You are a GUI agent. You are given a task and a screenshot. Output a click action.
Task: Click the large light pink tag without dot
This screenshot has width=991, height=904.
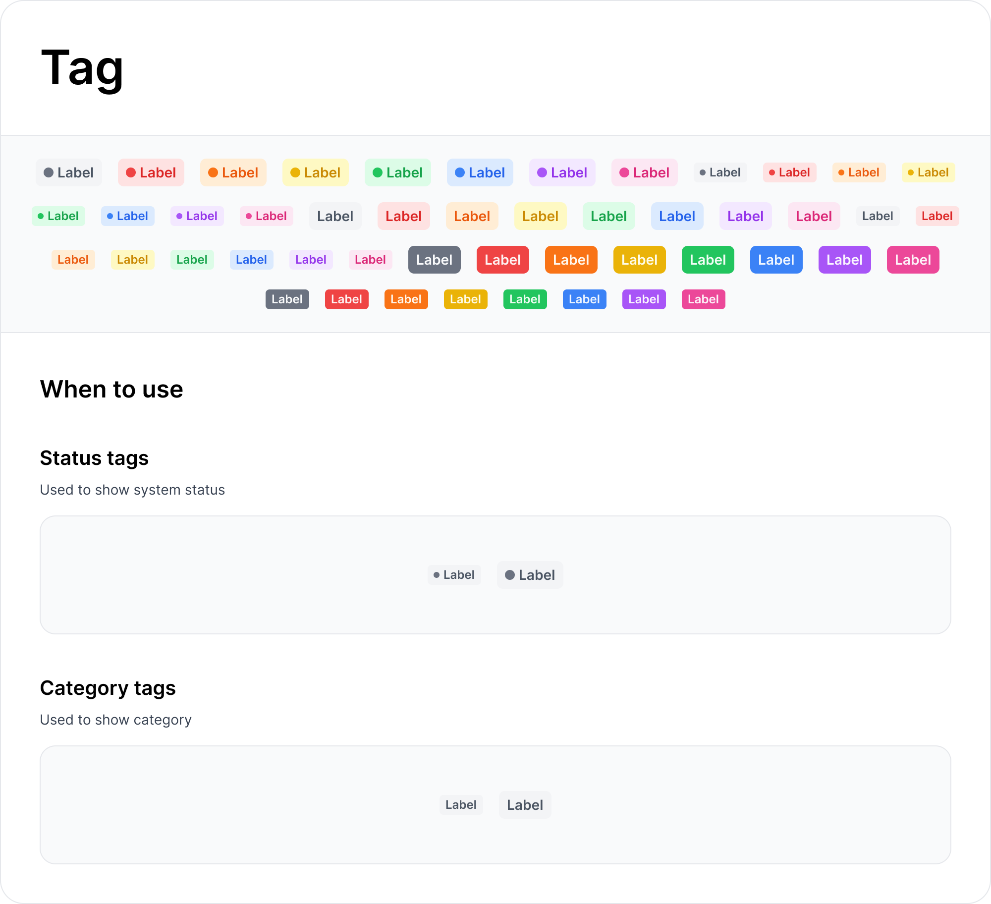click(x=814, y=216)
